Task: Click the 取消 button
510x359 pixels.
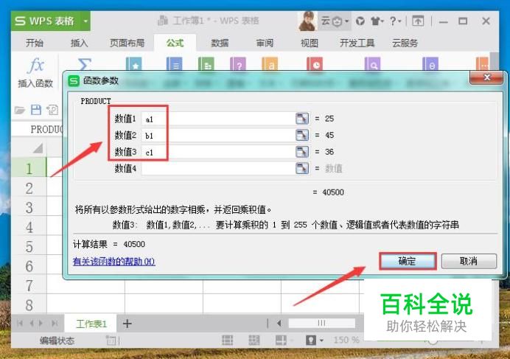Action: (469, 261)
